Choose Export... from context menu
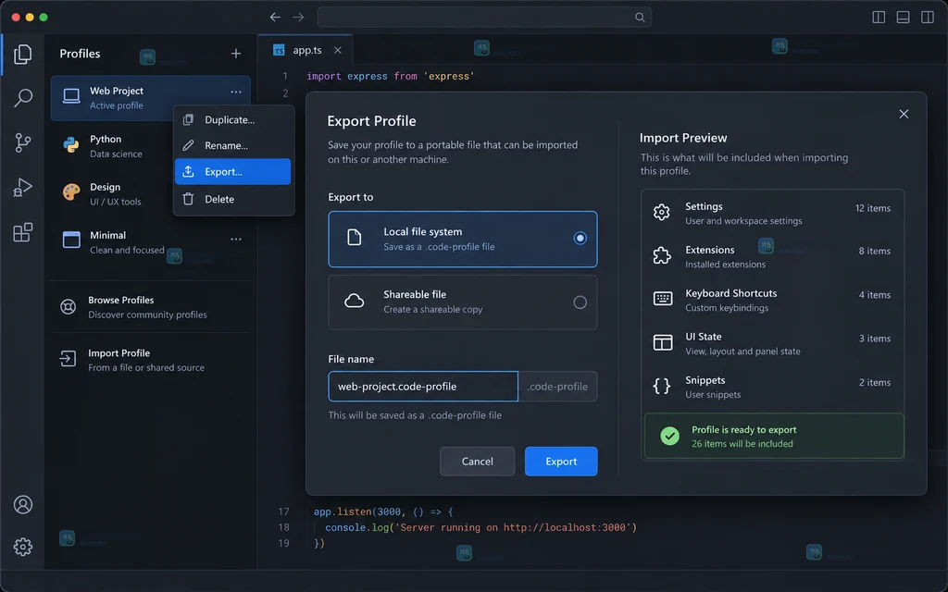 (x=232, y=171)
